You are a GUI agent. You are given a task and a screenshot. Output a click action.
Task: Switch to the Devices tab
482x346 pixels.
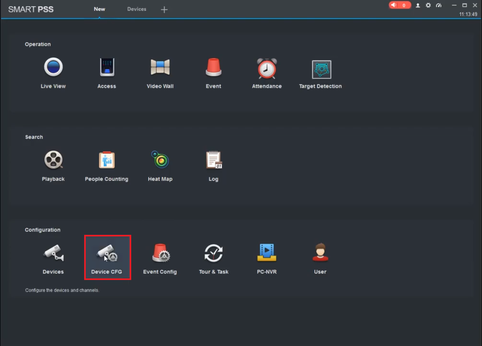[x=137, y=9]
